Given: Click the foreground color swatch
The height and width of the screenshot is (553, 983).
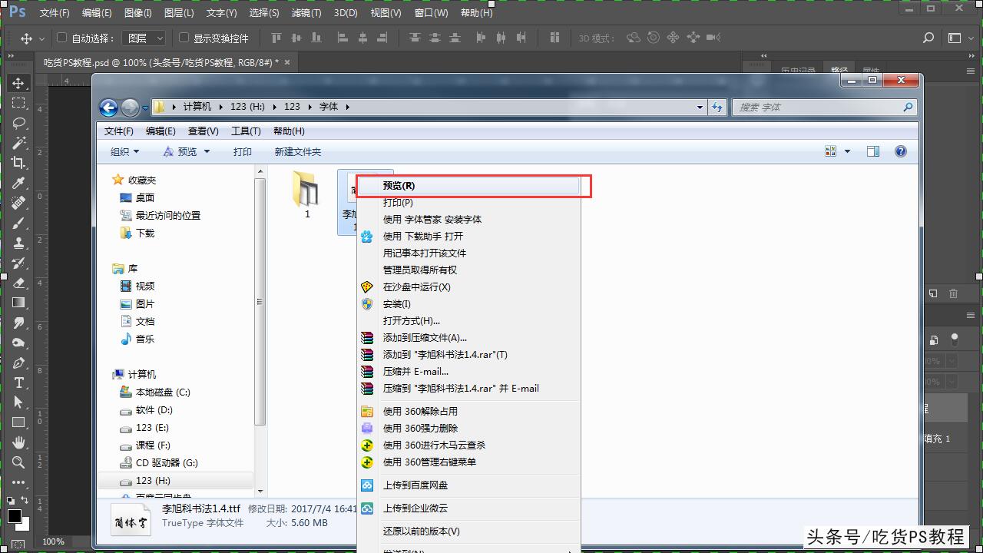Looking at the screenshot, I should point(15,516).
